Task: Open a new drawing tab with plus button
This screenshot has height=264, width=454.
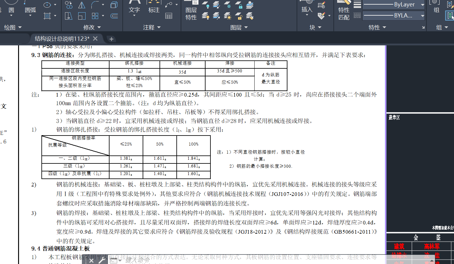Action: (x=111, y=39)
